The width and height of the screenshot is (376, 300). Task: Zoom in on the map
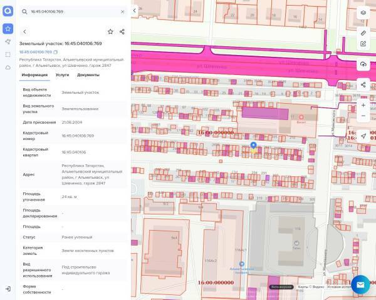click(x=363, y=105)
